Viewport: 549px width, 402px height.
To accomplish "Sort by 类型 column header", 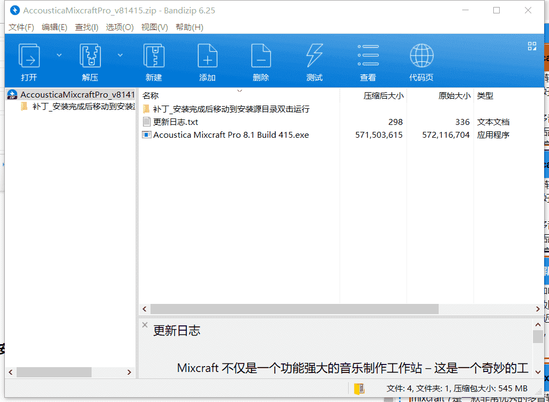I will (x=485, y=96).
